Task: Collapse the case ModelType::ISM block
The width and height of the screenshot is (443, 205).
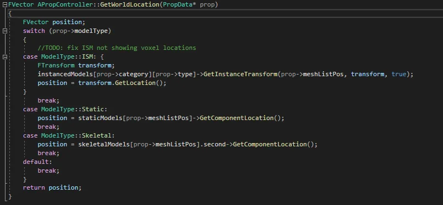Action: 5,57
